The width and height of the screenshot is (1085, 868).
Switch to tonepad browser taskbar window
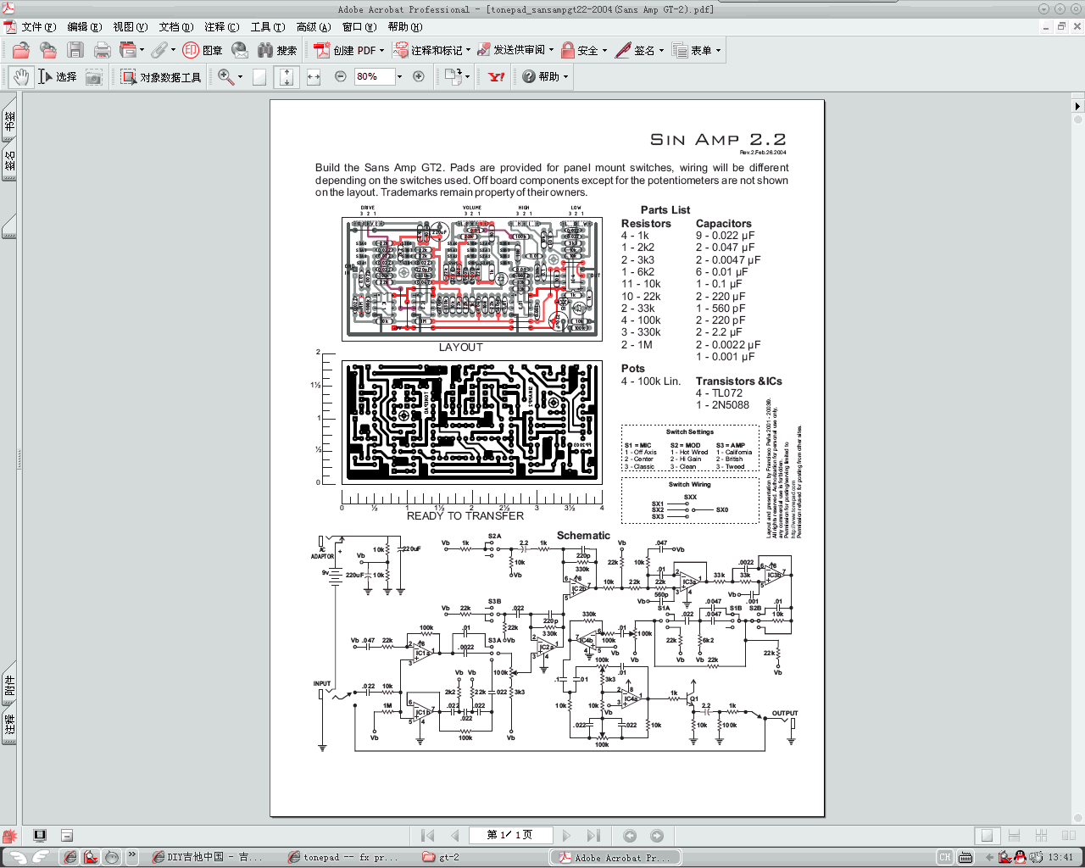[345, 858]
